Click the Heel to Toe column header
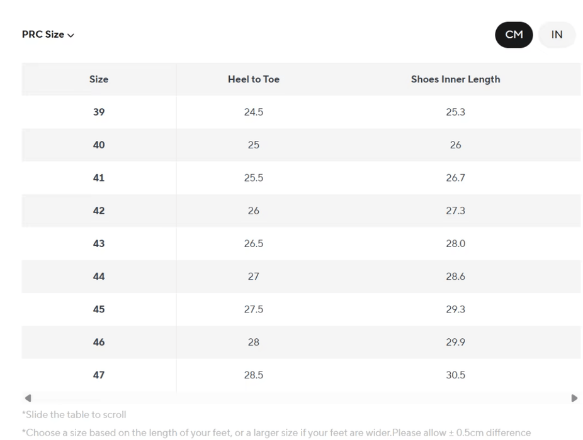Viewport: 583px width, 440px height. (254, 79)
